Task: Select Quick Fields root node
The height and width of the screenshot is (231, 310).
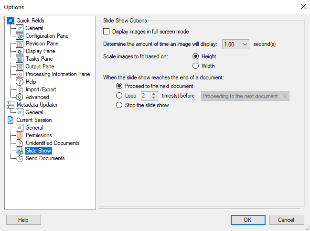Action: pos(30,21)
